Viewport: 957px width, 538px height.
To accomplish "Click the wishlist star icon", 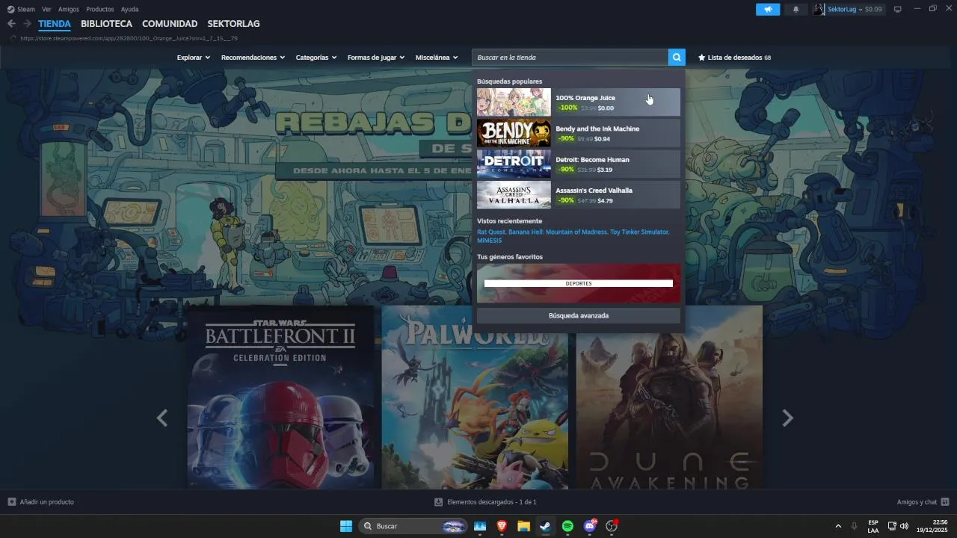I will point(701,58).
